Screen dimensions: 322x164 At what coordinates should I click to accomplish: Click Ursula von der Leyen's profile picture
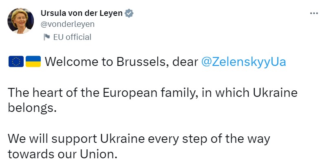[21, 21]
